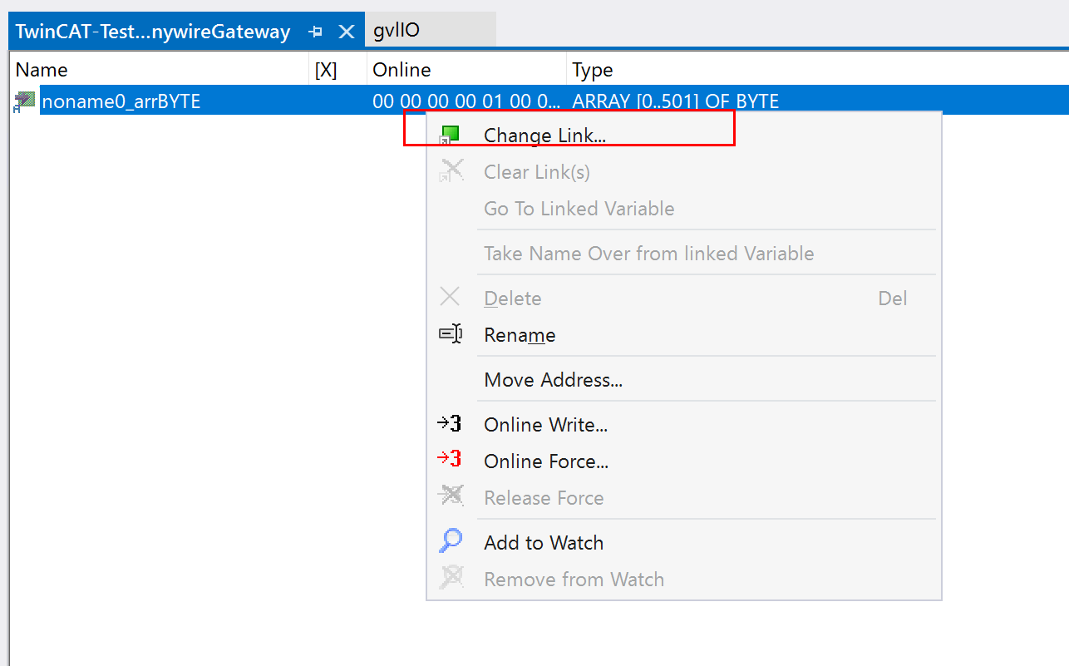Screen dimensions: 1069x666
Task: Click the red Online Force arrow icon
Action: click(x=450, y=461)
